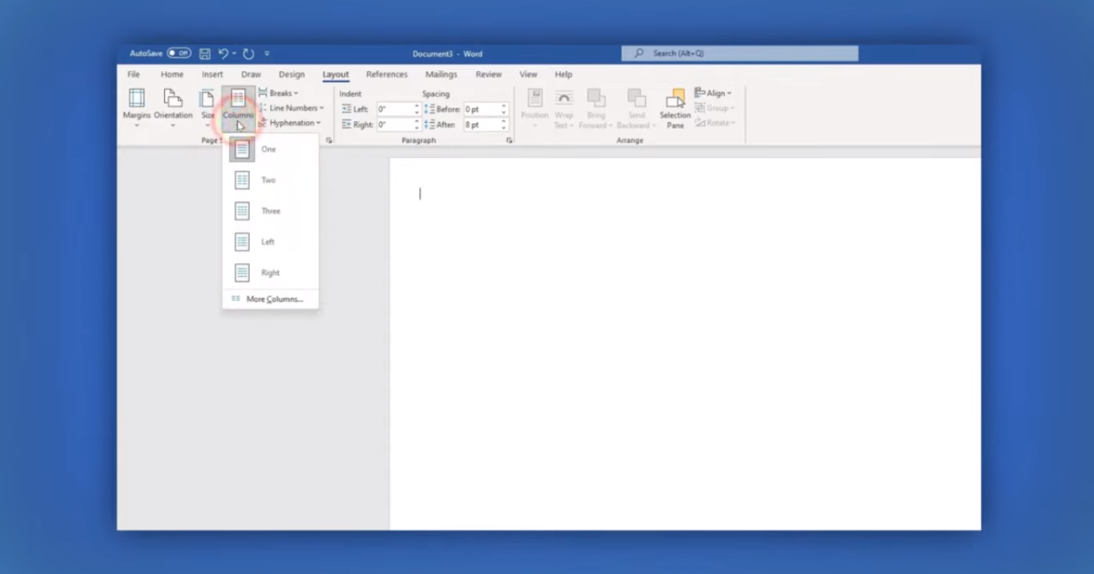The height and width of the screenshot is (574, 1094).
Task: Click the Wrap Text button
Action: pyautogui.click(x=563, y=108)
